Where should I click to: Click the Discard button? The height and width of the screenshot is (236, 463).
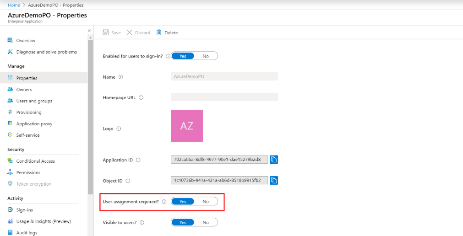(138, 32)
